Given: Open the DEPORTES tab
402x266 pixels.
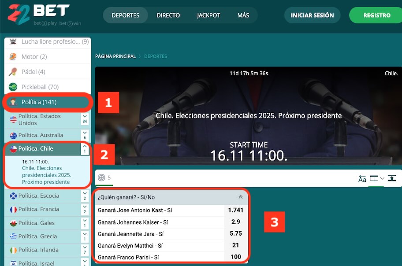Looking at the screenshot, I should tap(125, 15).
